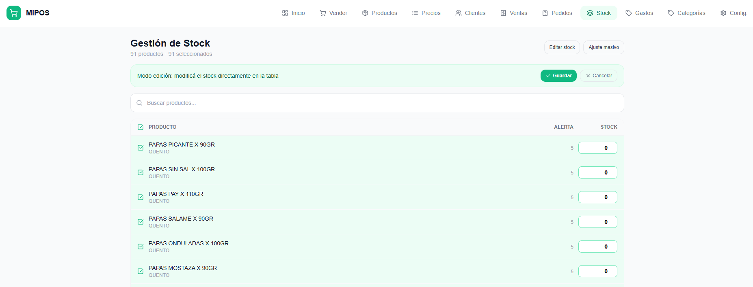Select product name PAPAS SIN SAL X 100GR
This screenshot has height=287, width=753.
[182, 169]
